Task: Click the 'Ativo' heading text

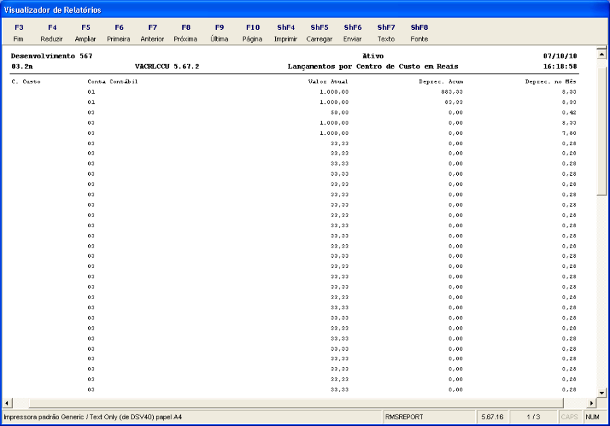Action: point(373,56)
